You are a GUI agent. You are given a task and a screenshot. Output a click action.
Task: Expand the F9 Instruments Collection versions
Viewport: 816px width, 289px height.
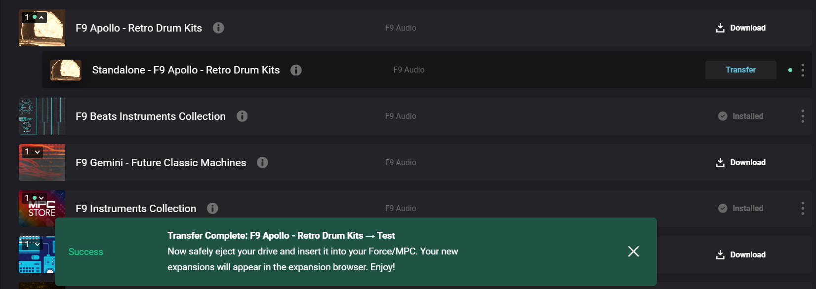click(41, 198)
